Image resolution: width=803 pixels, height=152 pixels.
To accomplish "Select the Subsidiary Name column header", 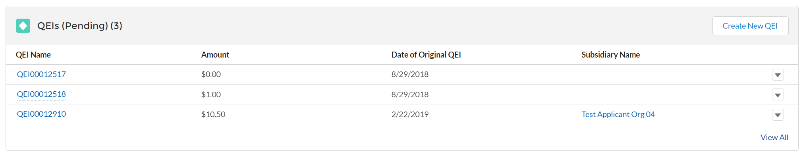I will coord(611,55).
